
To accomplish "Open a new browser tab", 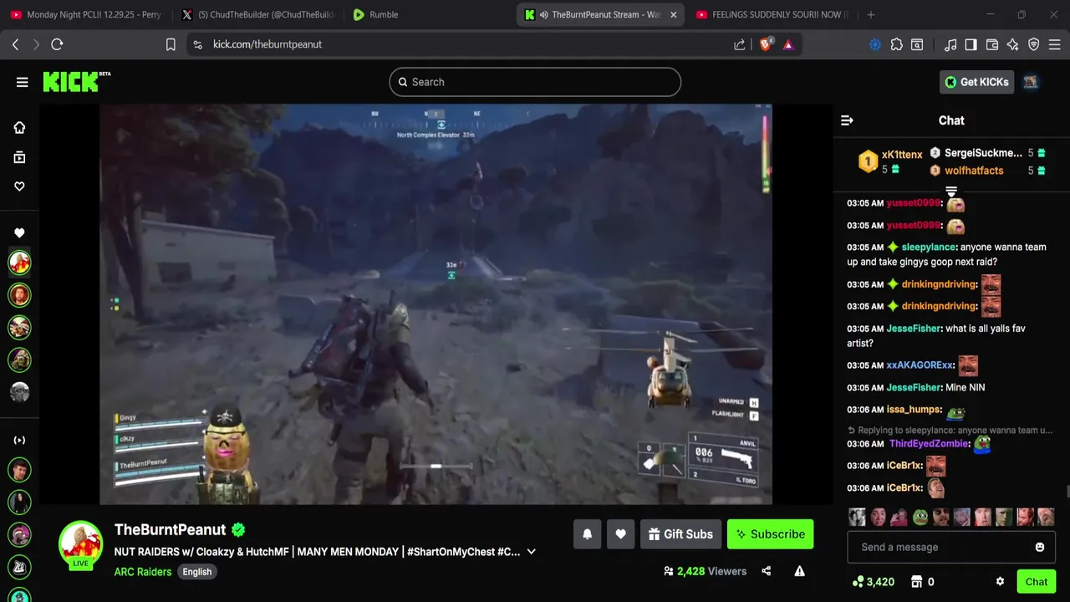I will click(871, 14).
